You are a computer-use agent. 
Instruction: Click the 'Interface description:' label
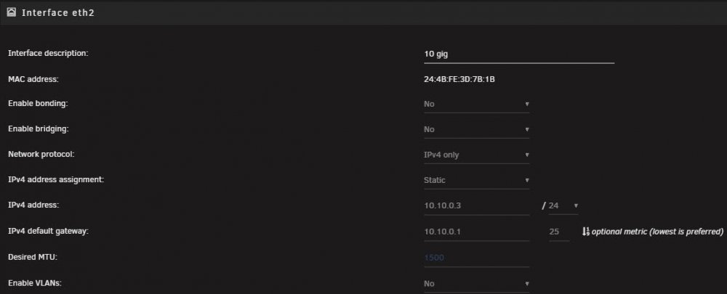click(48, 53)
